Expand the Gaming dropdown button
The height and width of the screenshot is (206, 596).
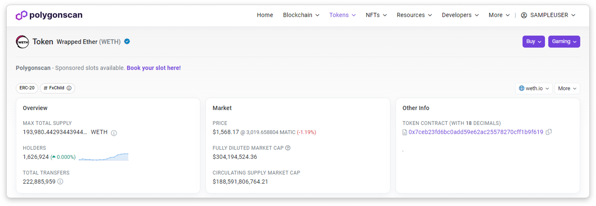564,42
